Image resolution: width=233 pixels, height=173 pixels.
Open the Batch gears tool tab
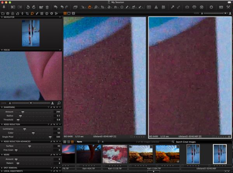pyautogui.click(x=56, y=14)
